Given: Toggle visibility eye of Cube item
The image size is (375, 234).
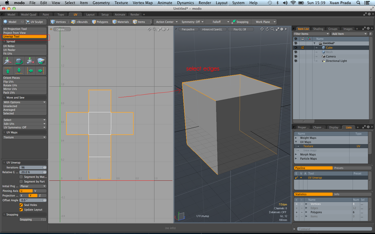Looking at the screenshot, I should click(296, 48).
